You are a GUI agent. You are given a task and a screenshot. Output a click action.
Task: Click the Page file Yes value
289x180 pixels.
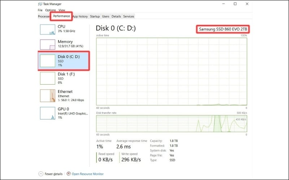172,155
